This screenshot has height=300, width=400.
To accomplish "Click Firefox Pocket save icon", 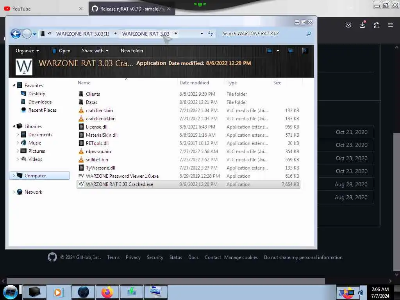I will (x=348, y=25).
